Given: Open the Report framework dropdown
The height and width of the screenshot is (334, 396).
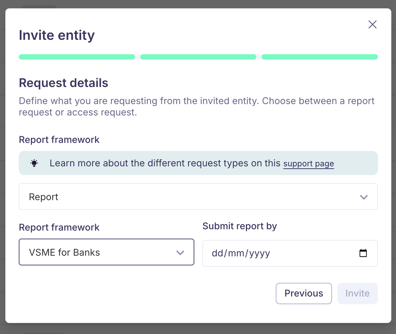Looking at the screenshot, I should [107, 252].
